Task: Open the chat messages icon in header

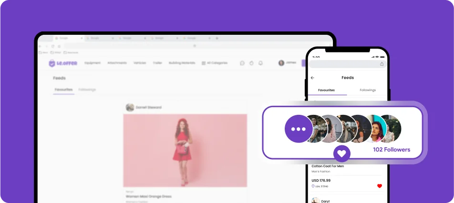Action: 242,63
